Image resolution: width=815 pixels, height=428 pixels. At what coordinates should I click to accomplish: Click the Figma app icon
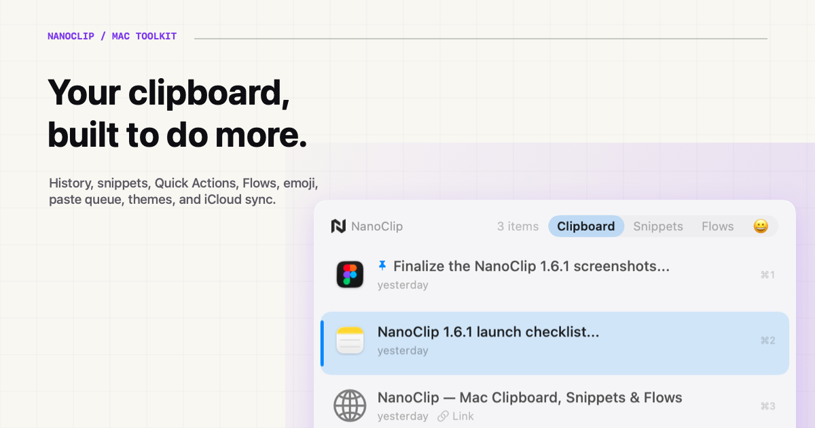(x=350, y=274)
